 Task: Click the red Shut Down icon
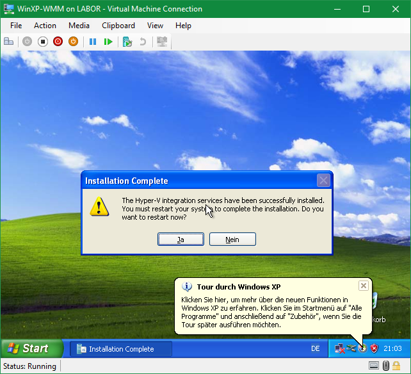point(58,42)
